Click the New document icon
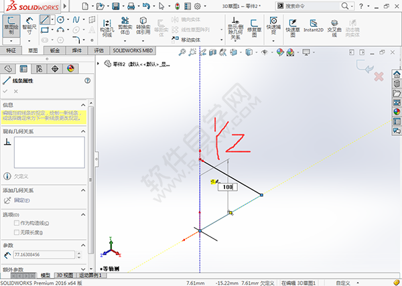The image size is (402, 286). tap(85, 6)
